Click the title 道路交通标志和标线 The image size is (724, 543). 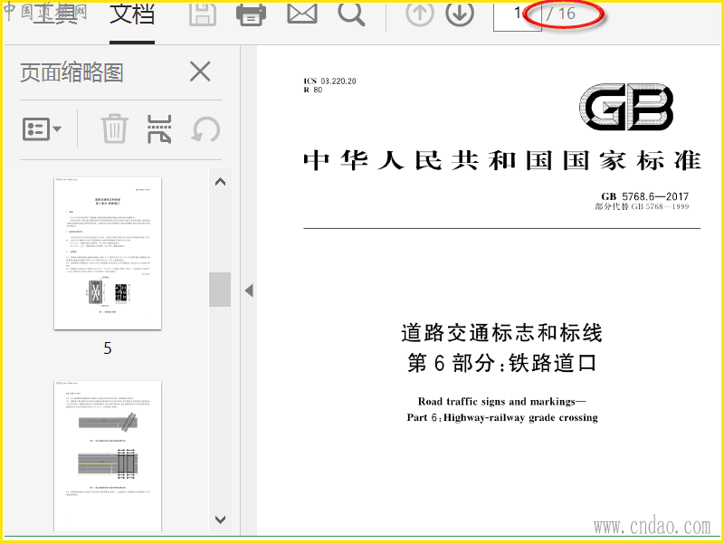[x=502, y=333]
